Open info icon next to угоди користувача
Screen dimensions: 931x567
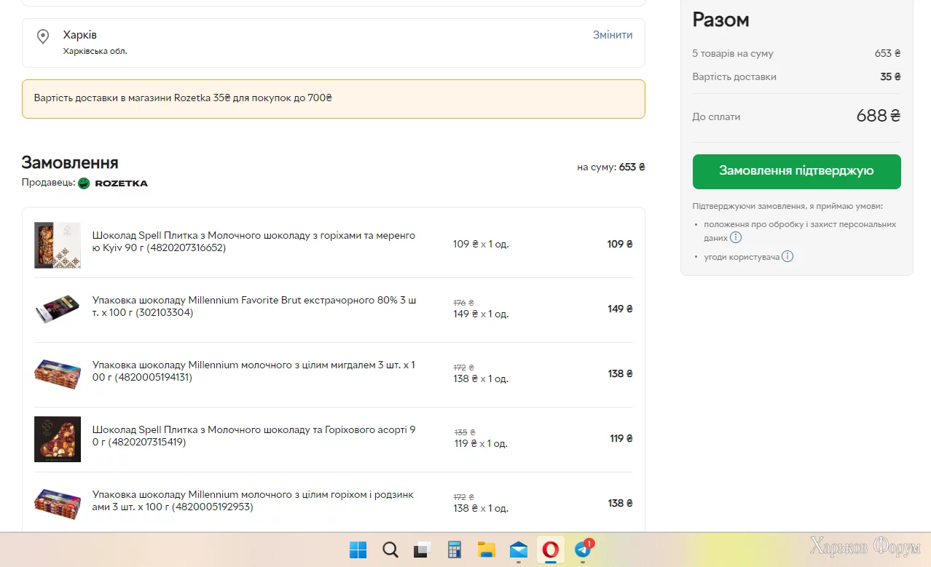787,256
